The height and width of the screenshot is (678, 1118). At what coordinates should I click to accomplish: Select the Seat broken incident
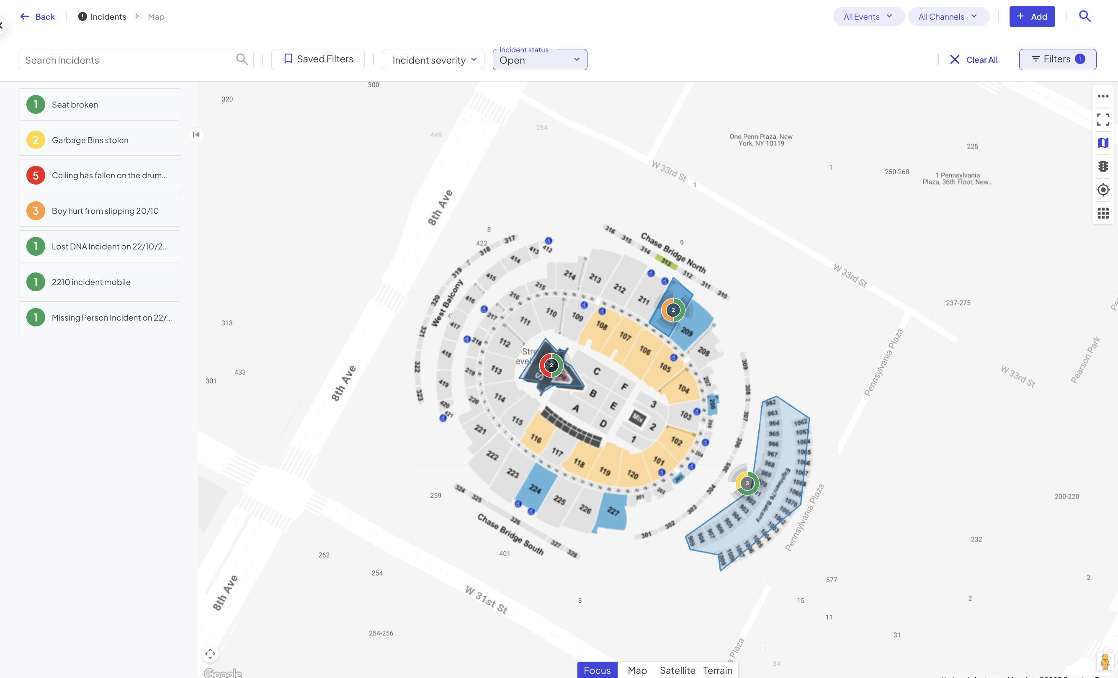tap(100, 105)
